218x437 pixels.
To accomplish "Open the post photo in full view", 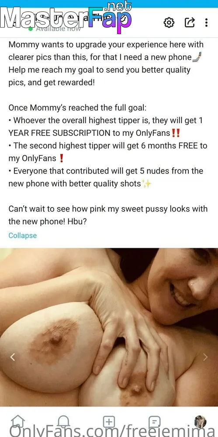I will (109, 327).
